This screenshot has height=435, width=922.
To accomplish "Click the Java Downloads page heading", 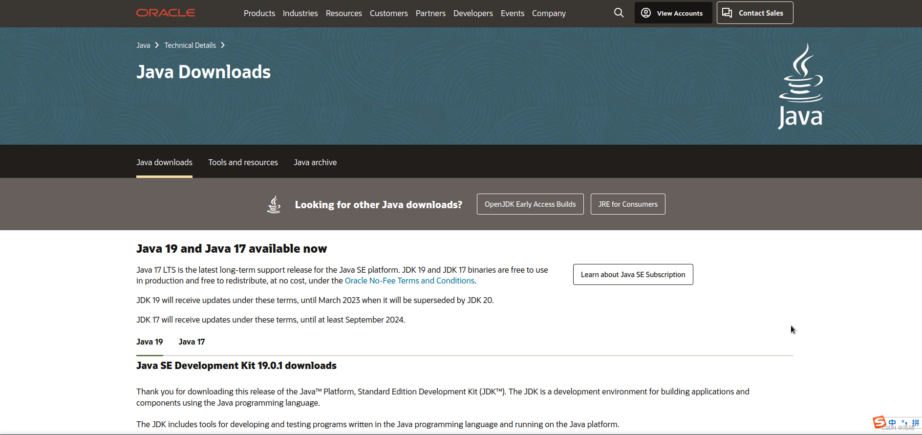I will click(203, 72).
